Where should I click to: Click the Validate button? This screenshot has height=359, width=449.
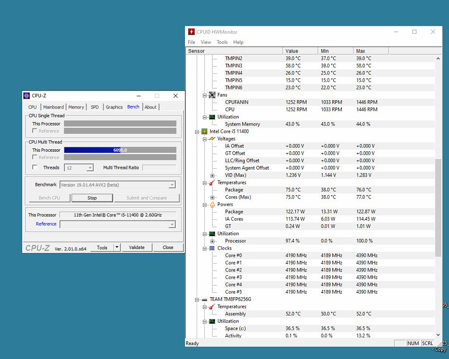(137, 247)
